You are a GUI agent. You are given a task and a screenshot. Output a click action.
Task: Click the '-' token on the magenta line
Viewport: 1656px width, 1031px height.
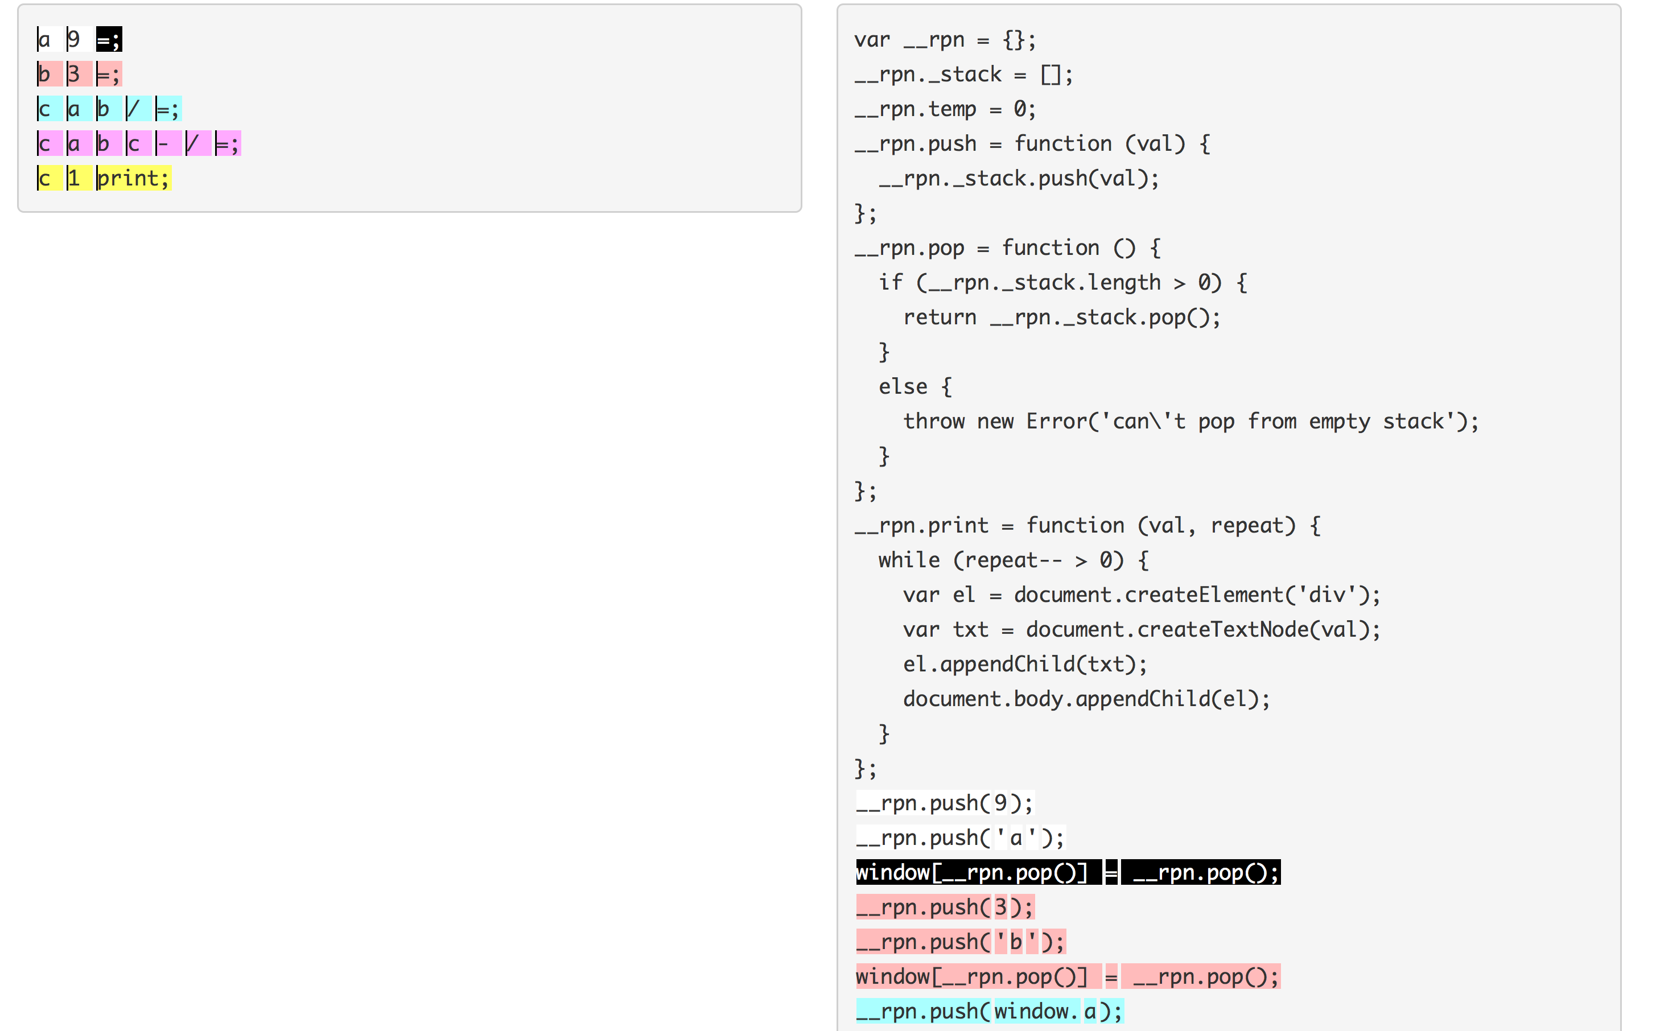click(168, 143)
